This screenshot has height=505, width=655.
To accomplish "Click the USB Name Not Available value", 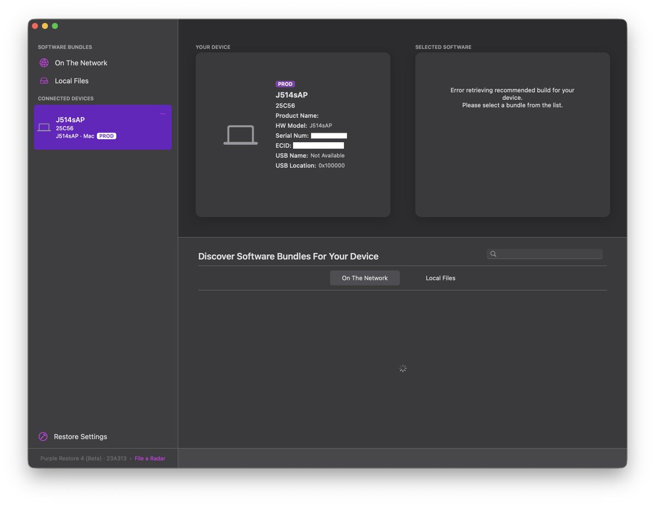I will 327,155.
